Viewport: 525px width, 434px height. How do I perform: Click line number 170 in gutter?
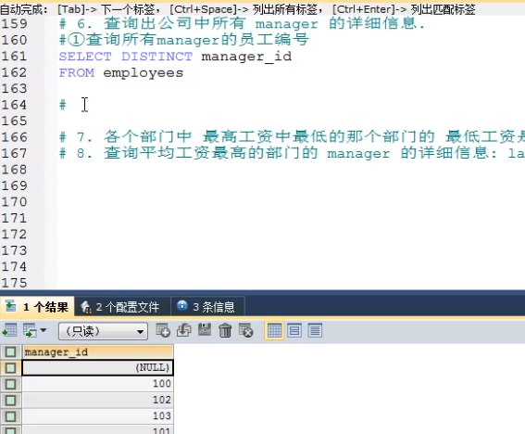[14, 202]
